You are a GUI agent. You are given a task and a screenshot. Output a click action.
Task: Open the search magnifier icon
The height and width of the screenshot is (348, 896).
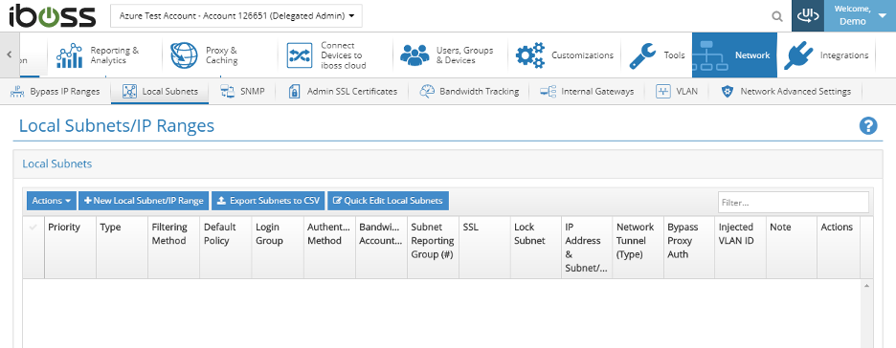click(777, 16)
